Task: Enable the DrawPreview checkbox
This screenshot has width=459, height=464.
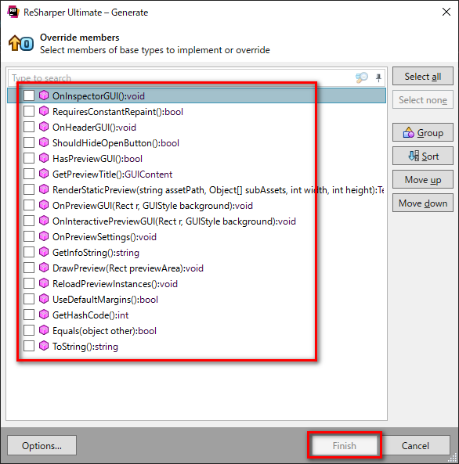Action: click(x=29, y=268)
